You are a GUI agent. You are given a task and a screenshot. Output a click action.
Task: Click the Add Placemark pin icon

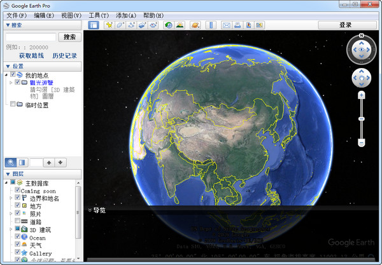[110, 25]
